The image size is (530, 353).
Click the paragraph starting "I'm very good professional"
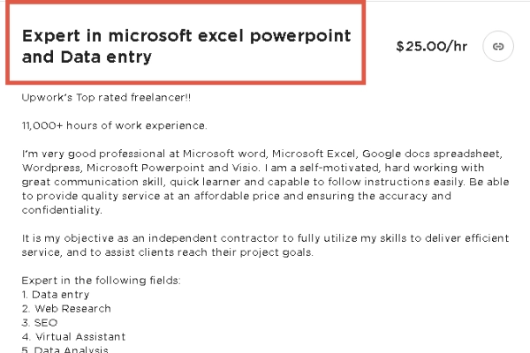point(265,182)
